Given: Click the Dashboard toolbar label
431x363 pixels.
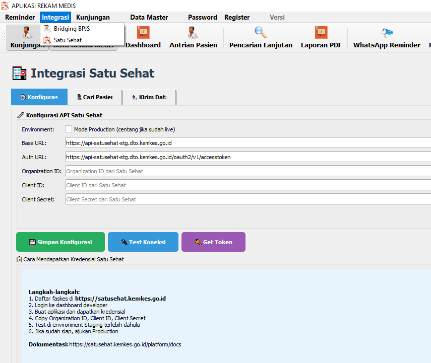Looking at the screenshot, I should (143, 45).
